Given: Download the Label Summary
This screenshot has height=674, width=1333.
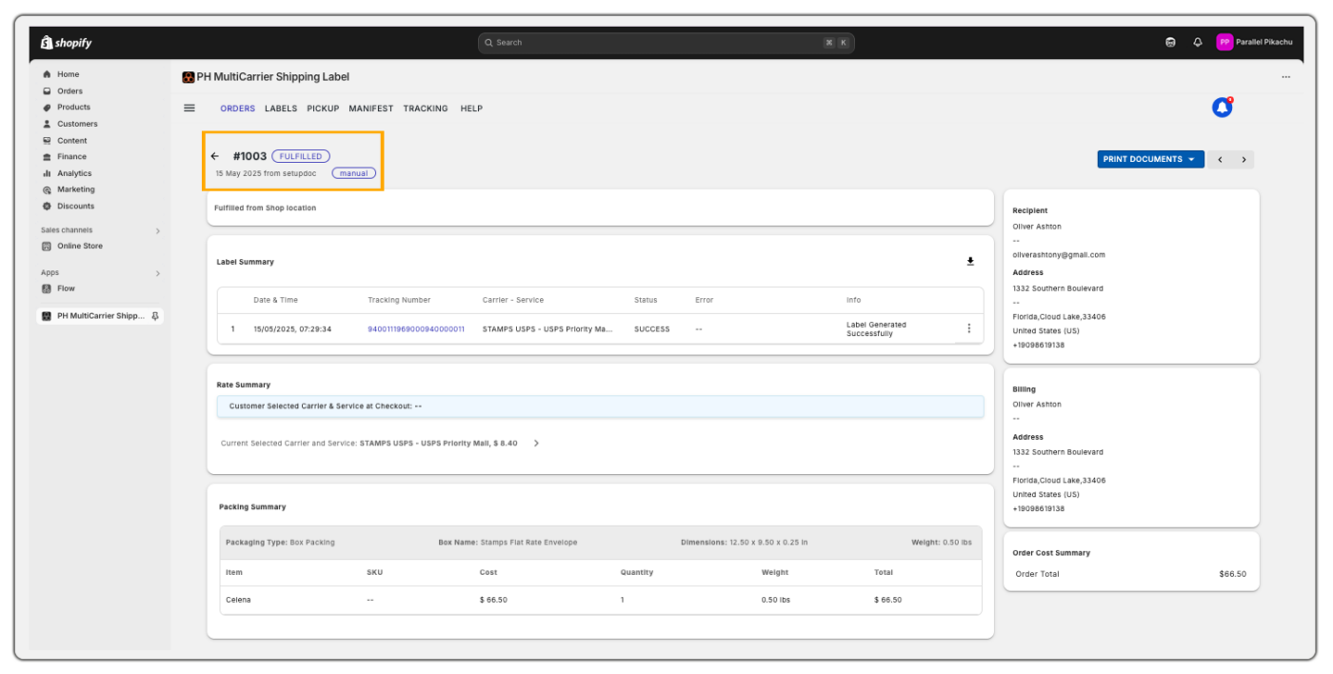Looking at the screenshot, I should point(970,262).
